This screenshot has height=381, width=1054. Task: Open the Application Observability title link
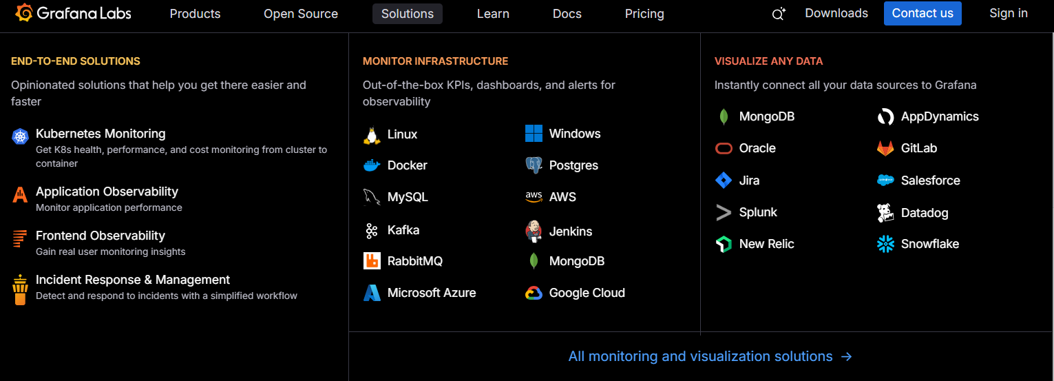tap(107, 192)
